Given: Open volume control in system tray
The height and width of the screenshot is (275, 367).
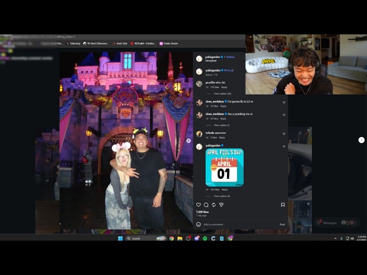Looking at the screenshot, I should coord(352,238).
